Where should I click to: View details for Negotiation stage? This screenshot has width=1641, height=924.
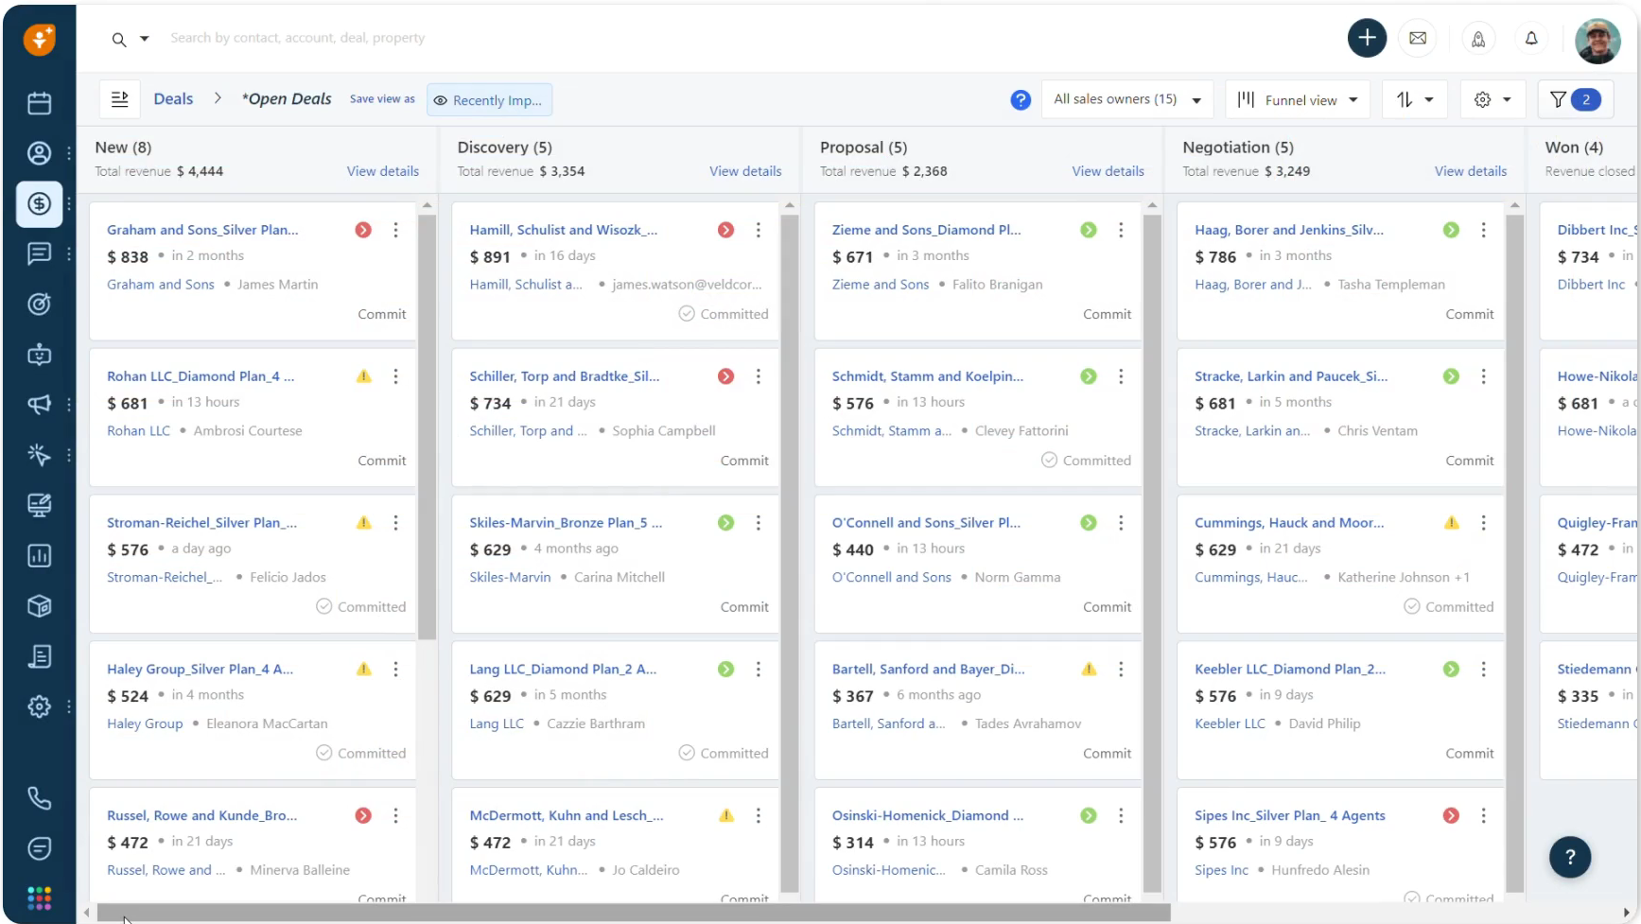coord(1471,171)
